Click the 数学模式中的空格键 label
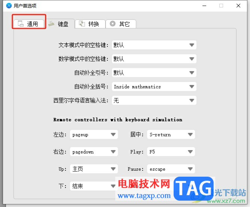 pyautogui.click(x=83, y=59)
